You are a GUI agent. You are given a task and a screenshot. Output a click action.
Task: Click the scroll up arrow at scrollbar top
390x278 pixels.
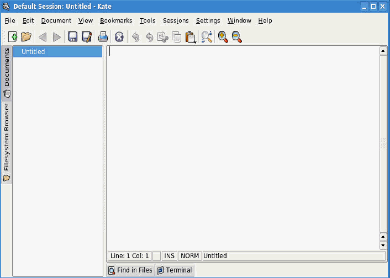pos(383,51)
